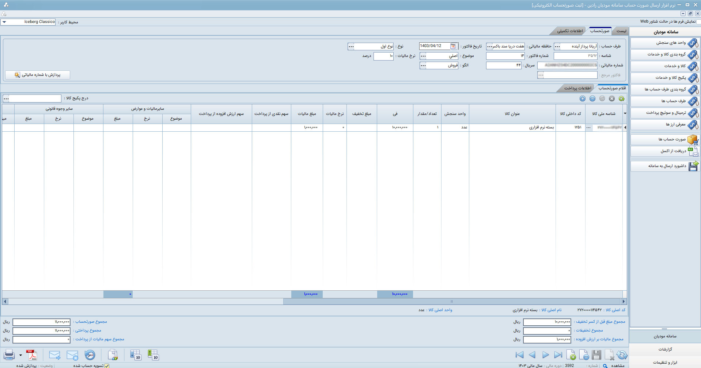Open the اطلاعات پرداخت tab
The image size is (701, 368).
(x=577, y=88)
